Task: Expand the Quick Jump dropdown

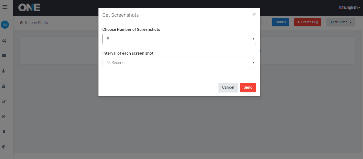Action: point(341,22)
